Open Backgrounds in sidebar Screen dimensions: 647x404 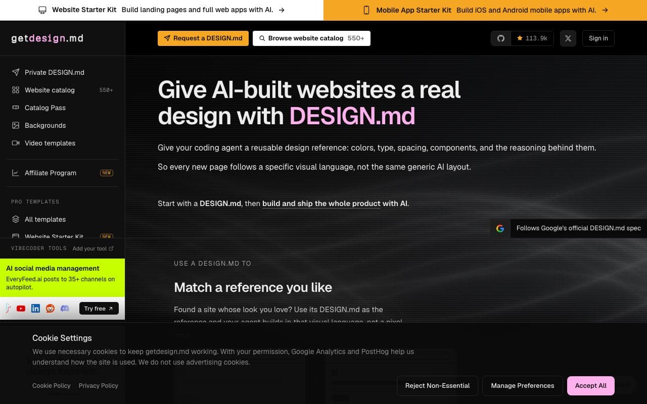point(62,125)
